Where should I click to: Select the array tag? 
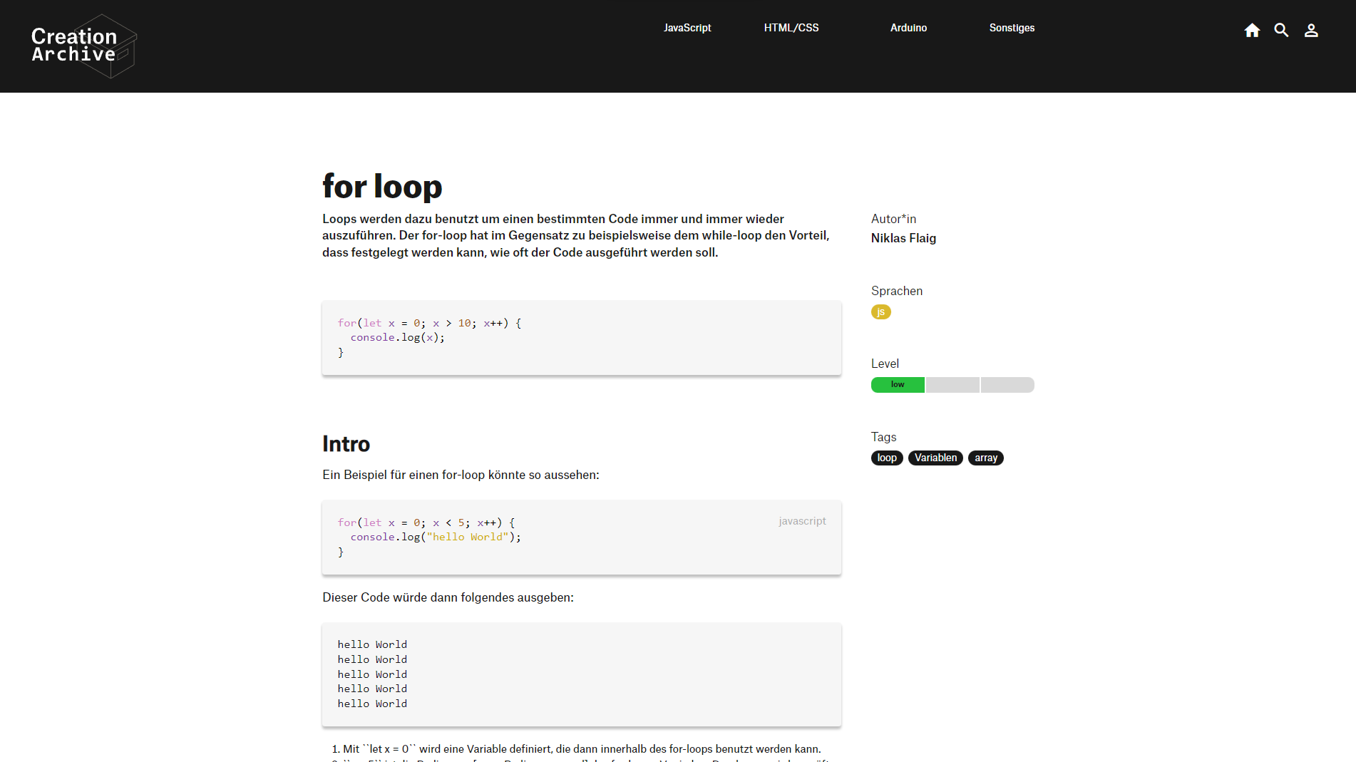pyautogui.click(x=986, y=458)
